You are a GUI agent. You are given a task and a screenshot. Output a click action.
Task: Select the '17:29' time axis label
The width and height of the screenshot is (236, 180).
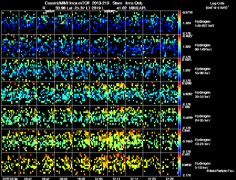point(169,179)
